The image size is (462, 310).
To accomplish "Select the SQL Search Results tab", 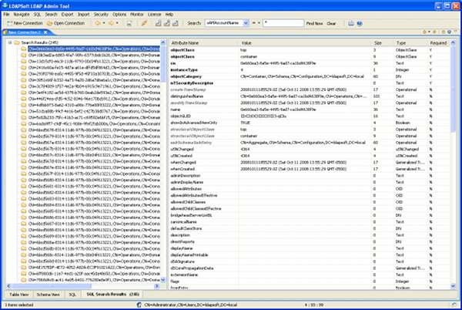I will coord(112,294).
